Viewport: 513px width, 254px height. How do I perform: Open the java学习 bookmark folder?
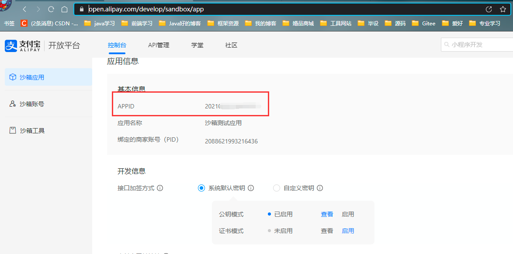click(99, 23)
